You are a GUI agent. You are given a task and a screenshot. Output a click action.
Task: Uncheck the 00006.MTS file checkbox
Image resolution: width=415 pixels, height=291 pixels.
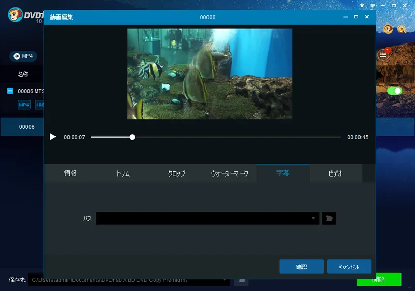(x=10, y=91)
